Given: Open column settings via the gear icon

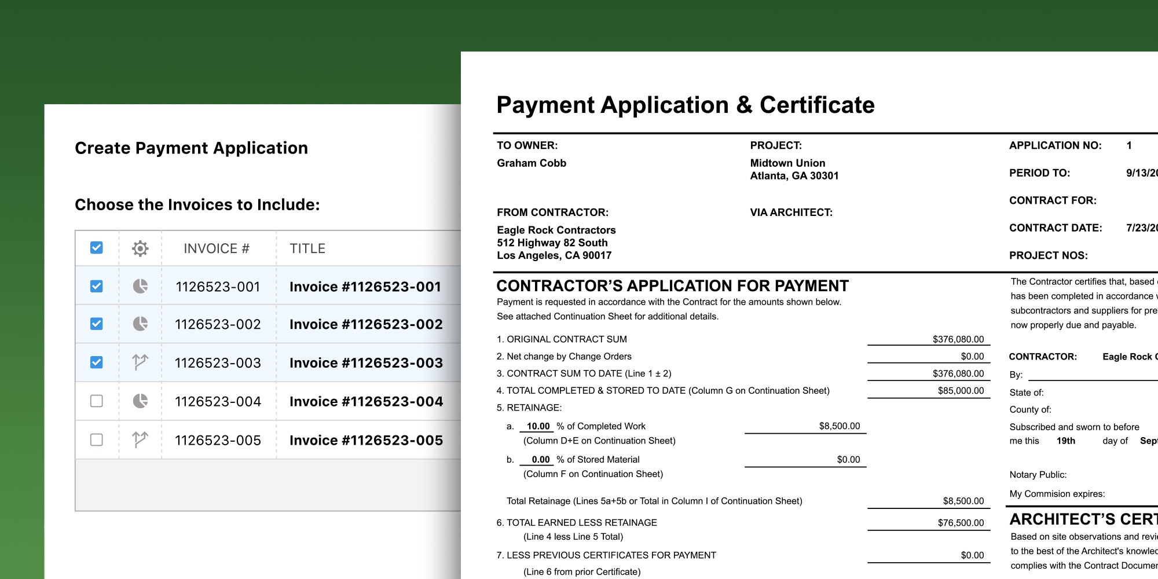Looking at the screenshot, I should [x=140, y=248].
